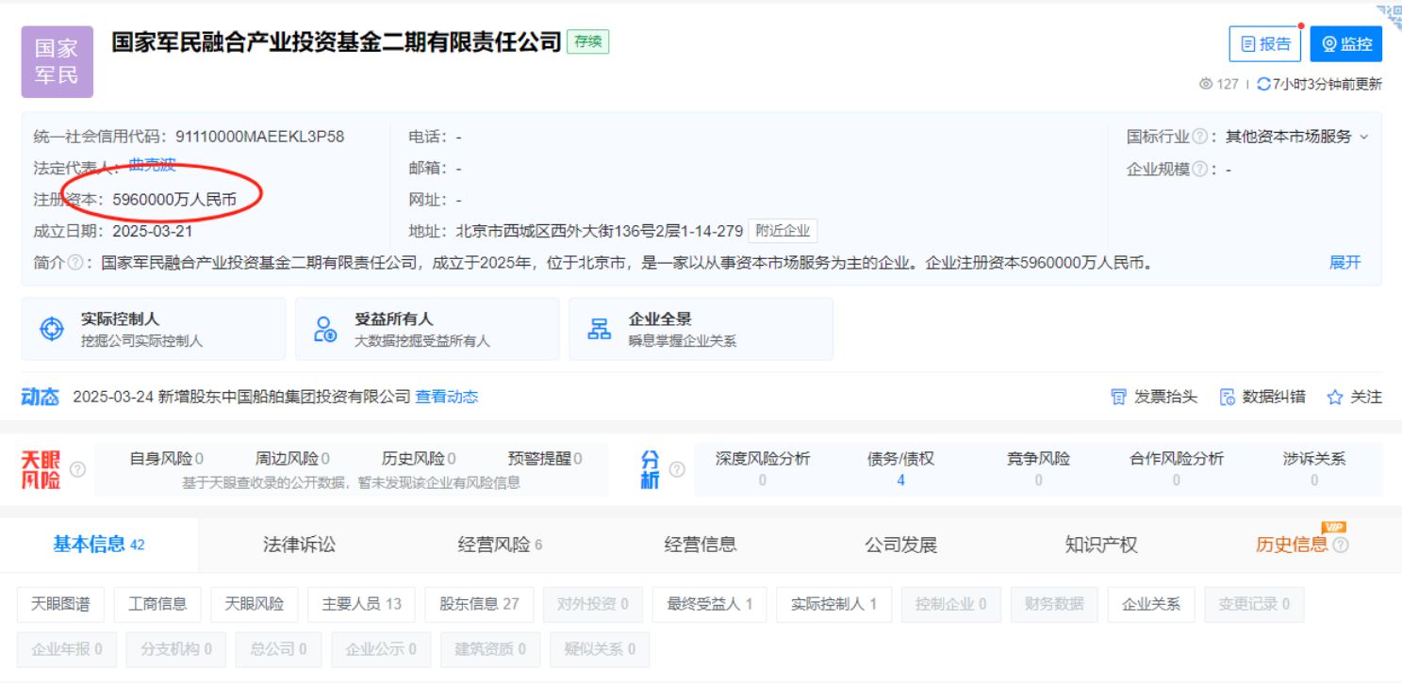Click the 数据纠错 correction icon

1228,398
